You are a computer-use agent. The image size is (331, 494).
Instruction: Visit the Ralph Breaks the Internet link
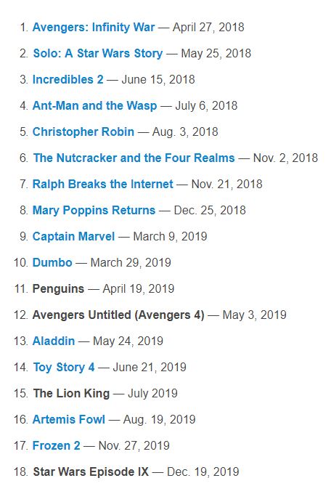(102, 184)
